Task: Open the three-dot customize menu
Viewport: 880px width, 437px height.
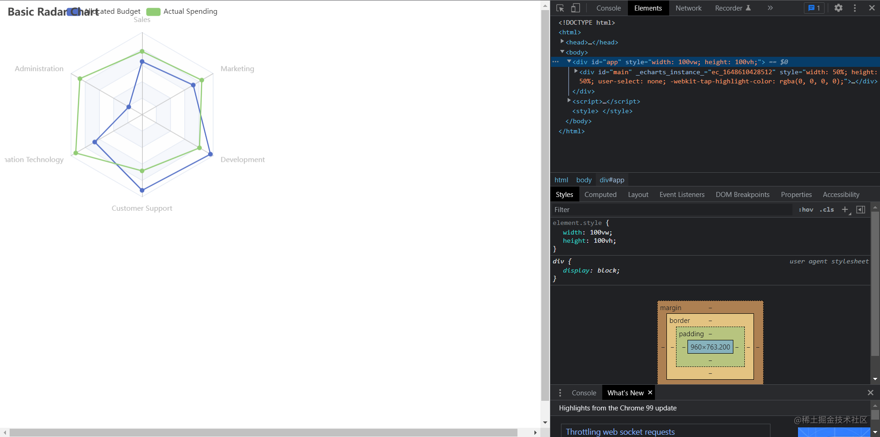Action: click(x=854, y=8)
